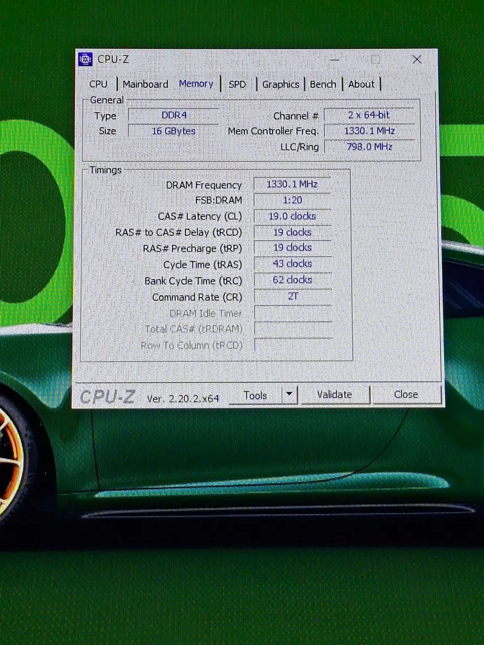
Task: Click the tRC value 62 clocks
Action: pyautogui.click(x=292, y=280)
